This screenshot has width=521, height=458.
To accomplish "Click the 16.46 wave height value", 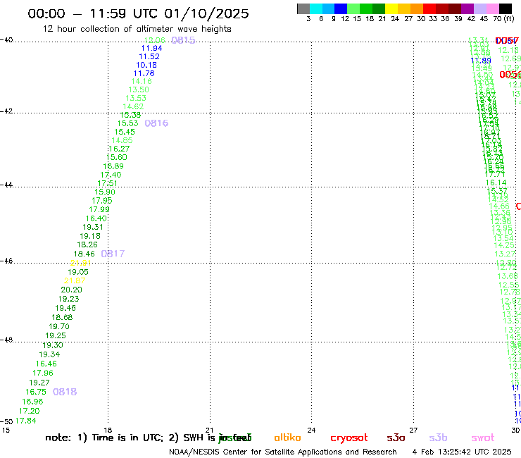I will click(x=46, y=364).
